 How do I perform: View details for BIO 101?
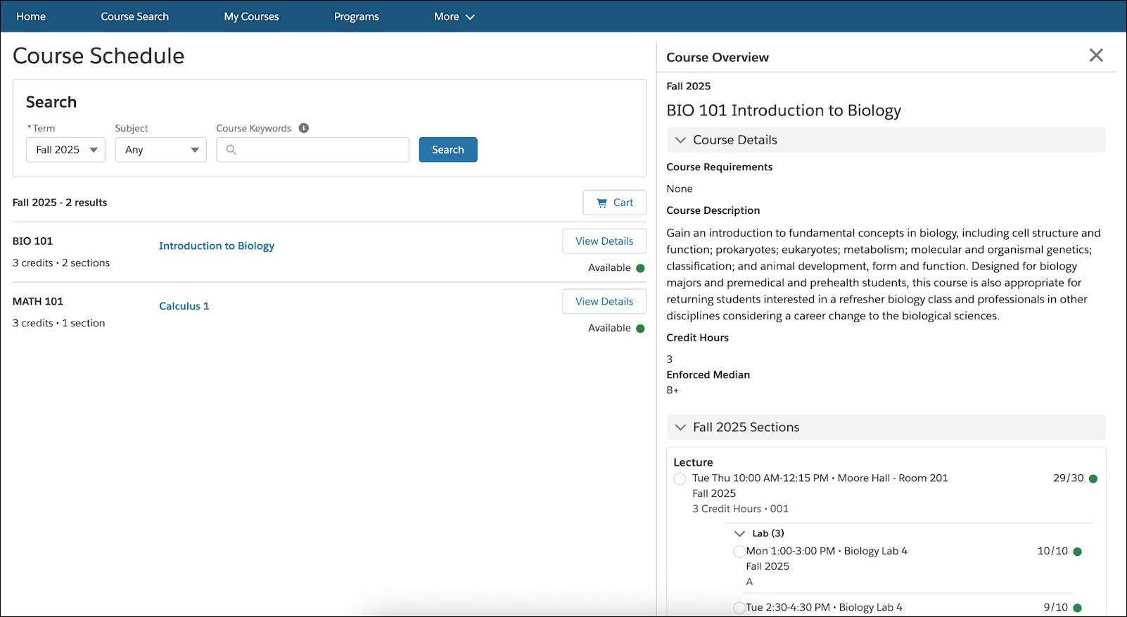point(604,241)
